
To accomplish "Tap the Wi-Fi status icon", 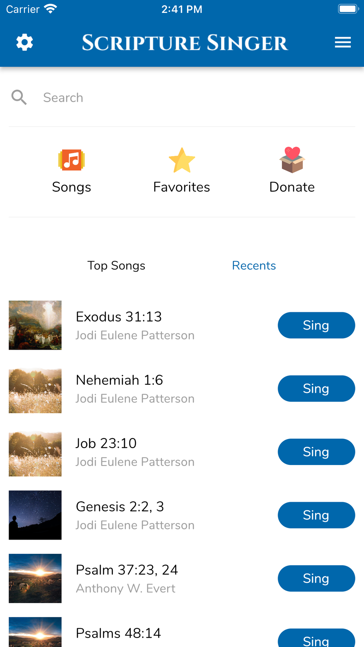I will pyautogui.click(x=51, y=9).
